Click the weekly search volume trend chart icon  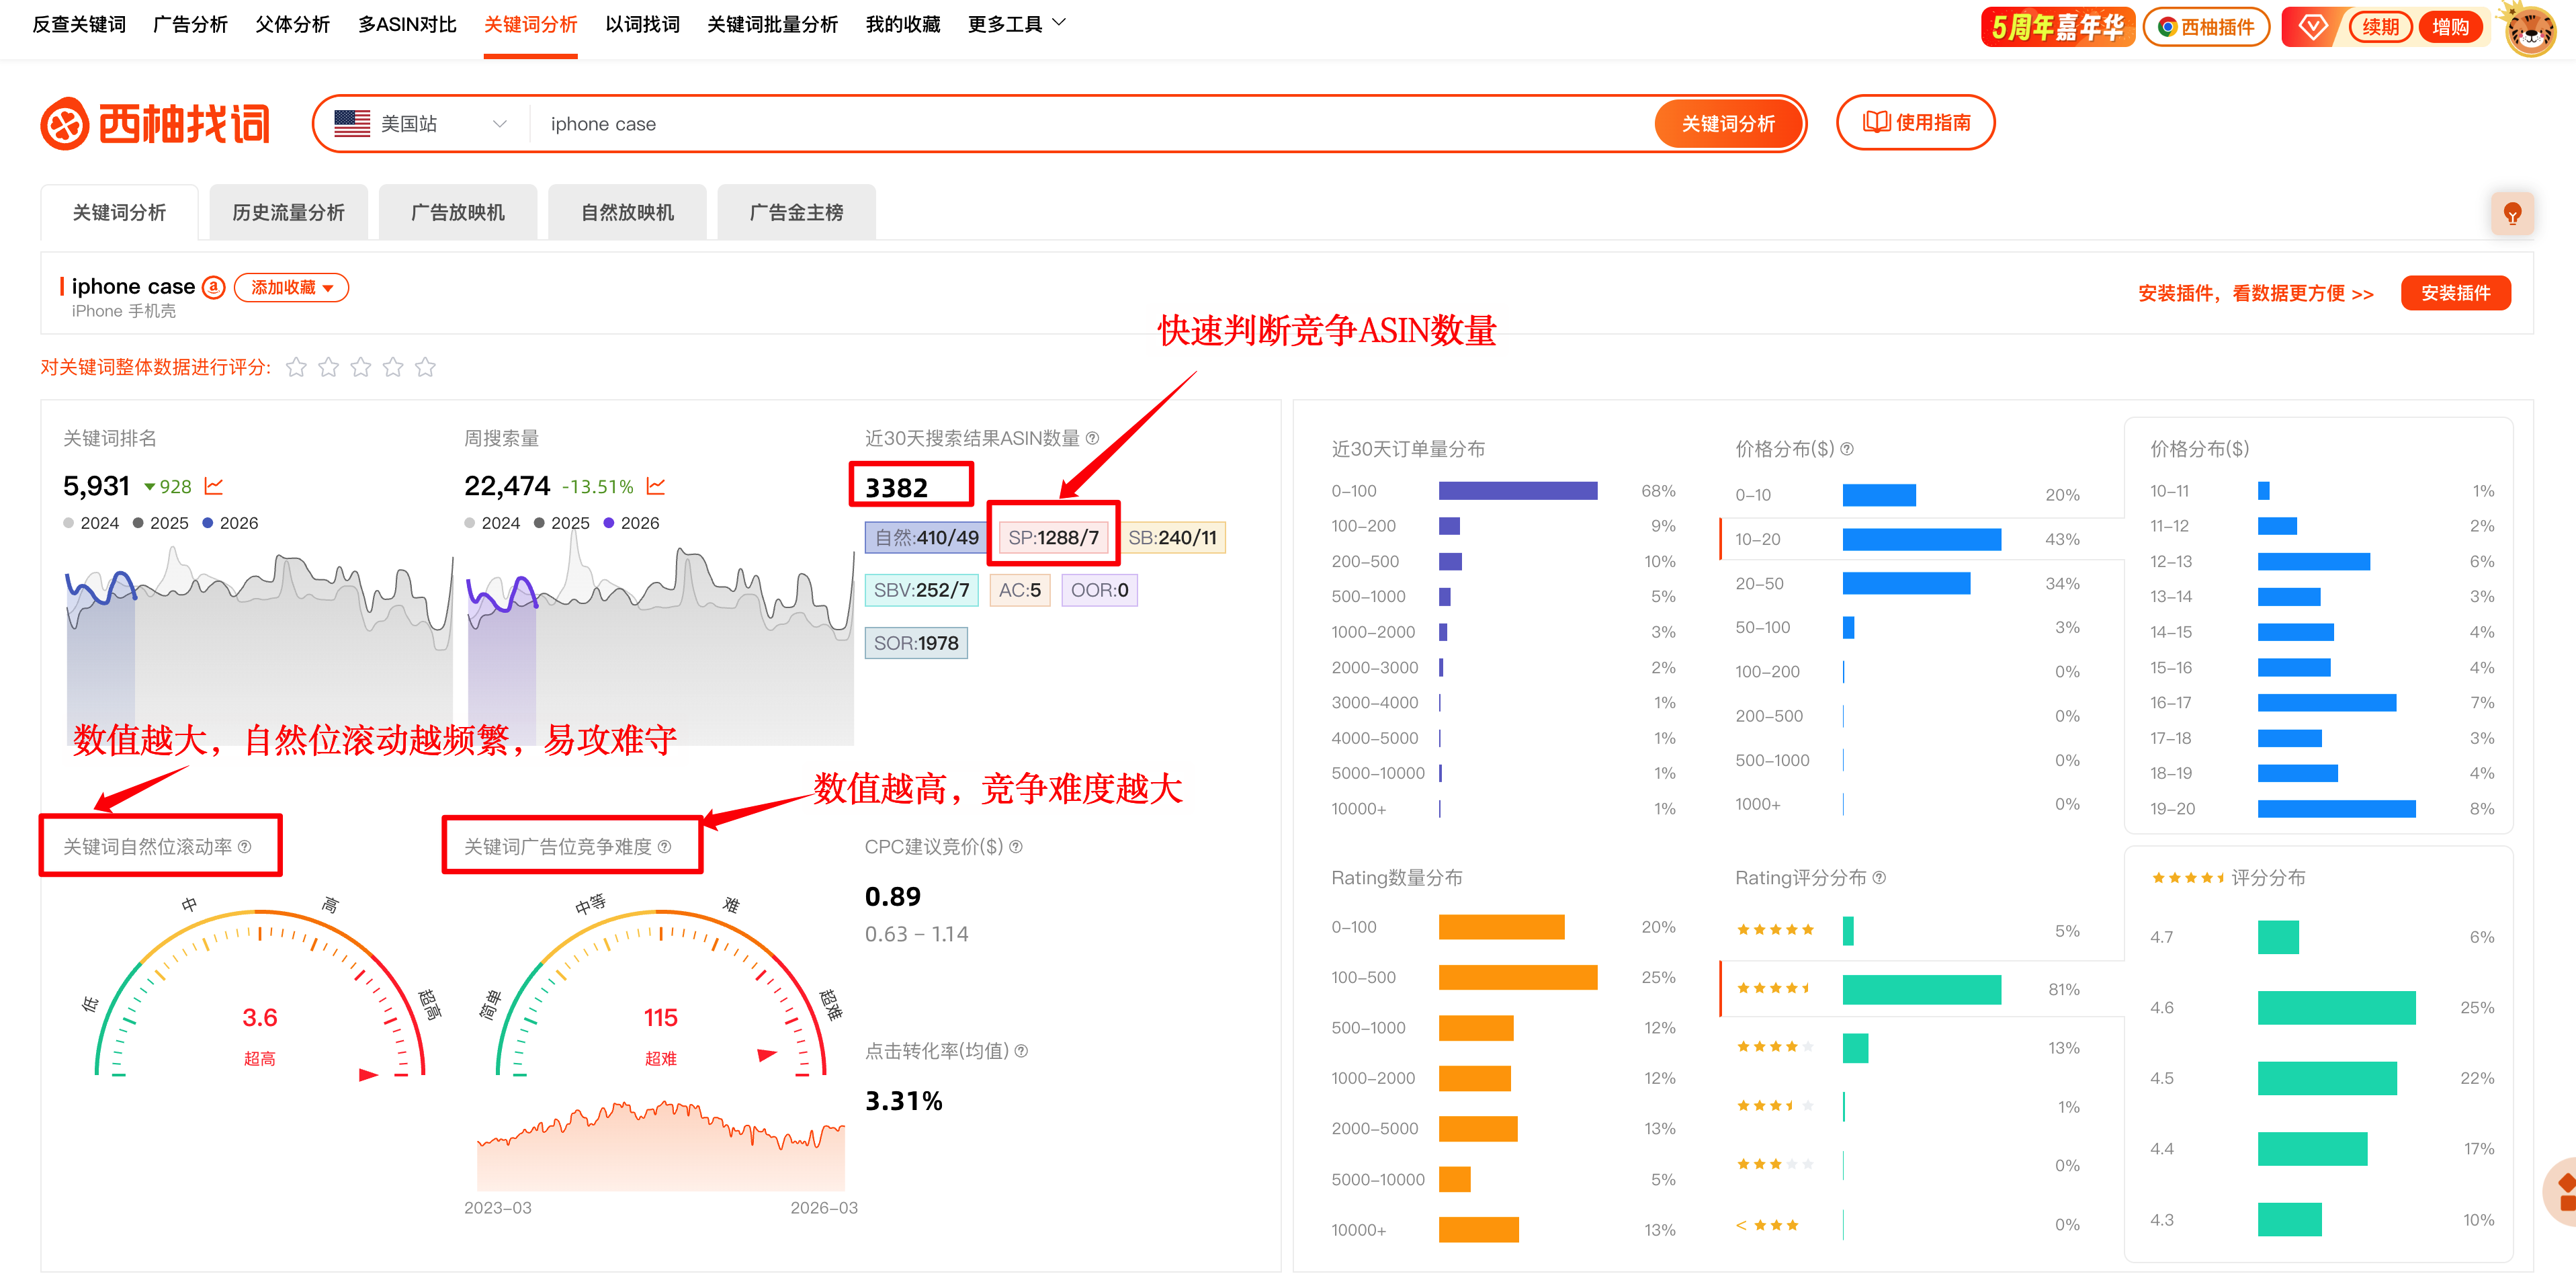coord(657,486)
